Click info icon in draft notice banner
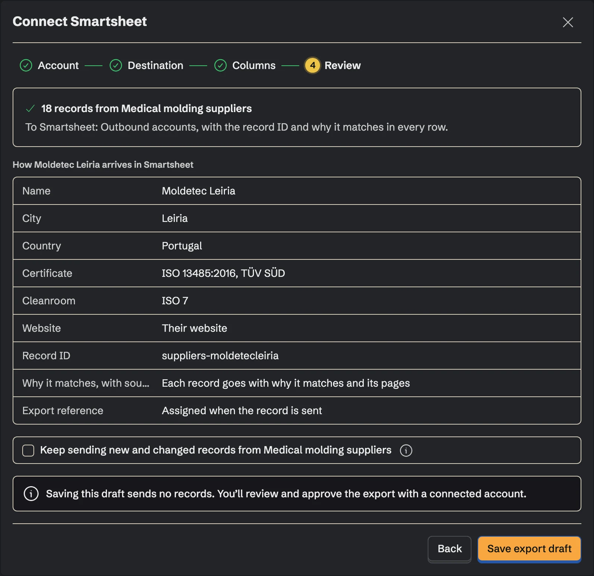Viewport: 594px width, 576px height. tap(31, 494)
